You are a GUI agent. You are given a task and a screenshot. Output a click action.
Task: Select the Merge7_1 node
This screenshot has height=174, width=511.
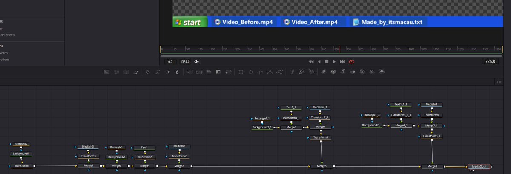click(x=431, y=126)
